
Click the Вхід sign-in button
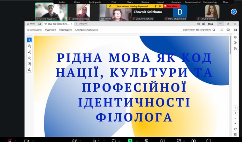point(210,24)
